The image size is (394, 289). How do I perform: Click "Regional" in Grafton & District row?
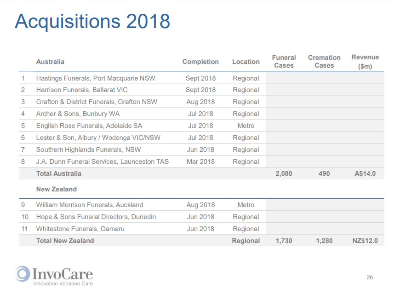pos(246,102)
